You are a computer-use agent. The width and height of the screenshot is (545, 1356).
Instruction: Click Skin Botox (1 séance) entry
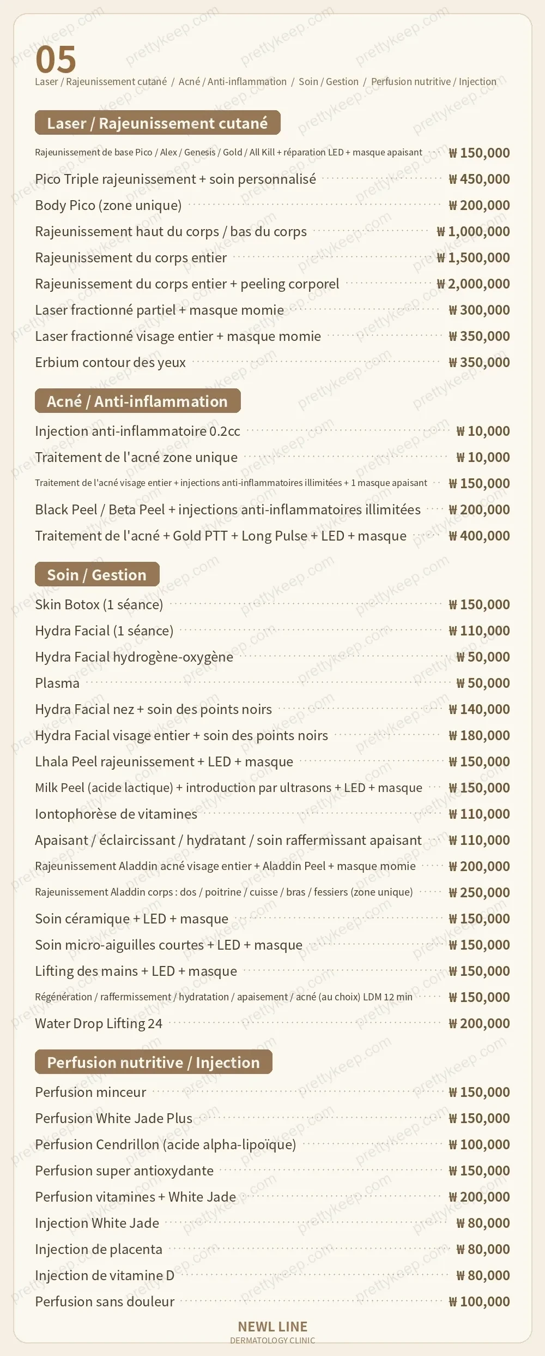pos(272,604)
